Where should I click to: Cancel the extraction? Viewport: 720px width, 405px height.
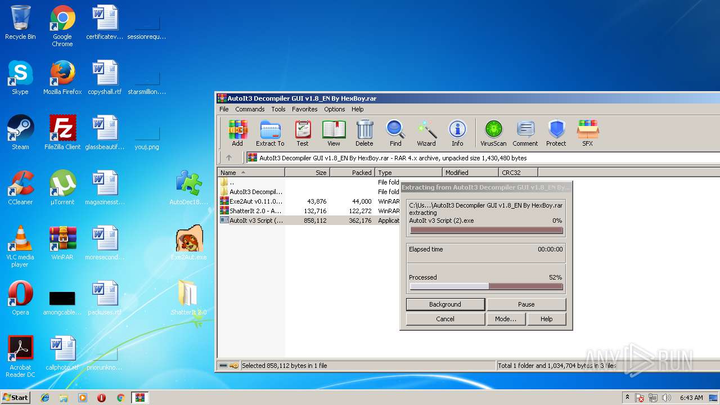pos(445,319)
